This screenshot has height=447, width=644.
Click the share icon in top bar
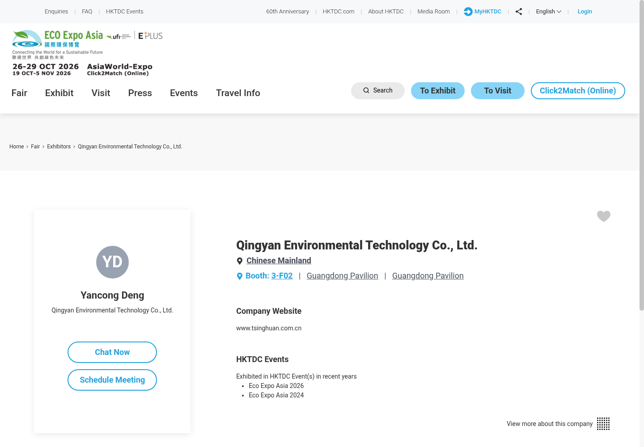(519, 12)
